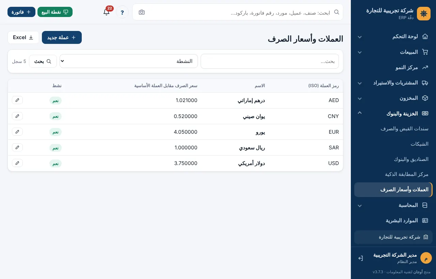Click the نعم active badge in USD row
436x279 pixels.
56,164
